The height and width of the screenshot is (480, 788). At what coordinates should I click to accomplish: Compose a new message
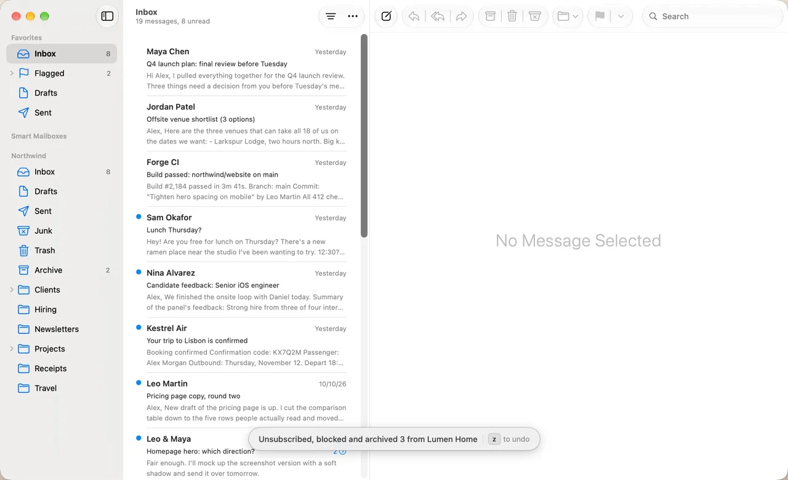point(386,17)
